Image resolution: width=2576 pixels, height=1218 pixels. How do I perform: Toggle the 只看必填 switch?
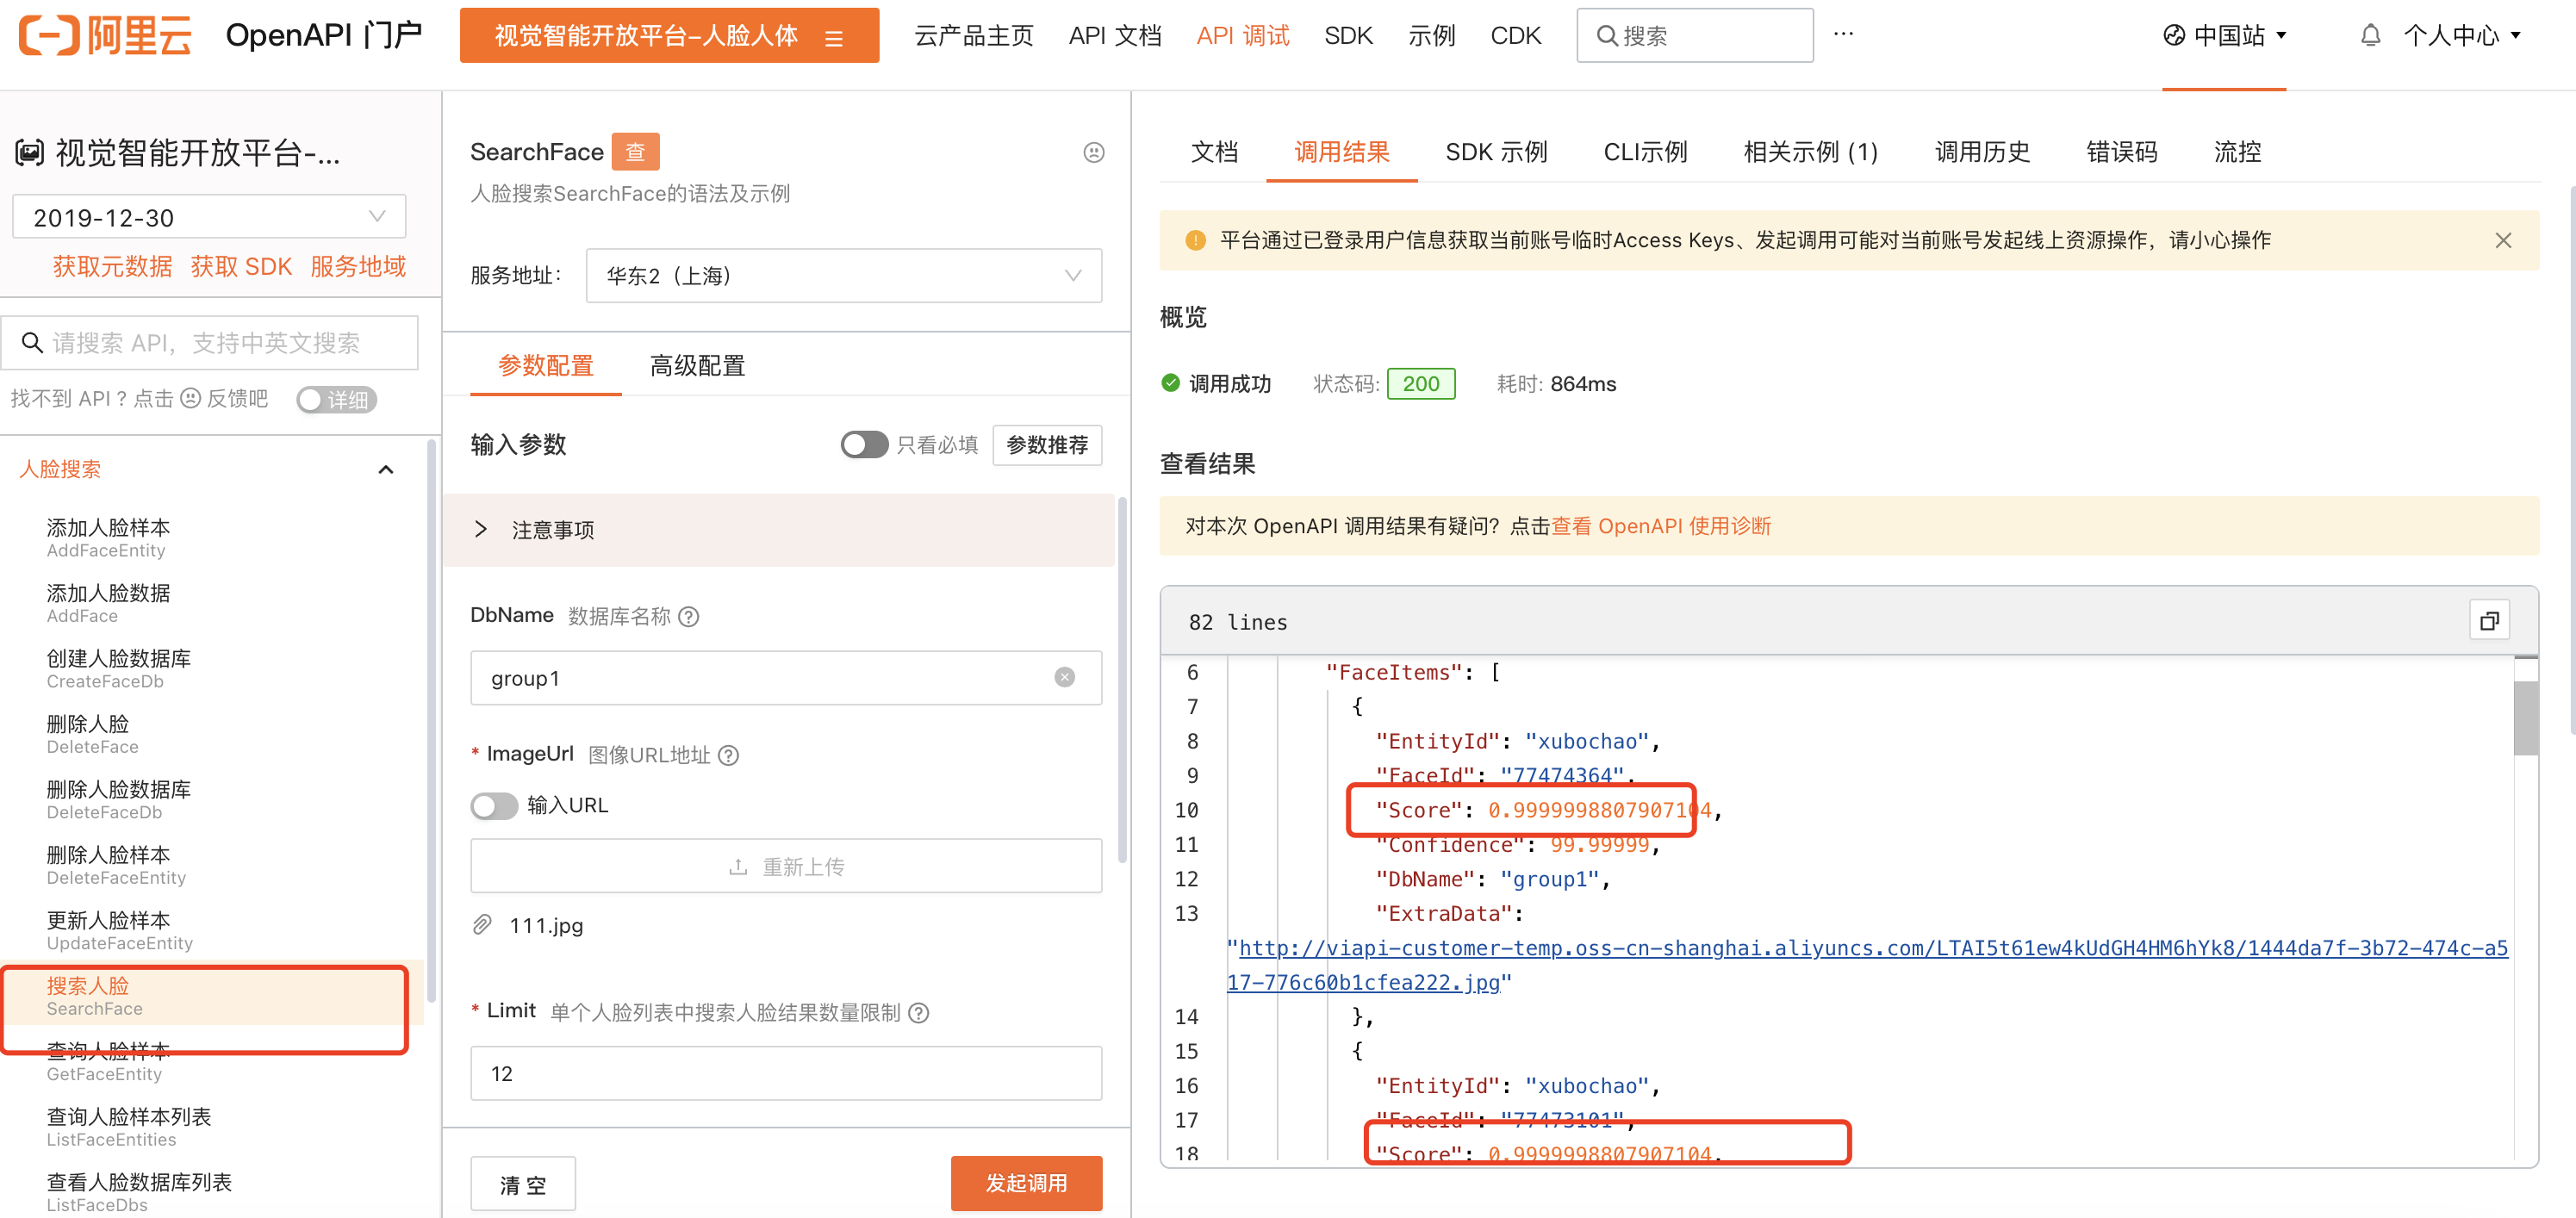pyautogui.click(x=864, y=444)
